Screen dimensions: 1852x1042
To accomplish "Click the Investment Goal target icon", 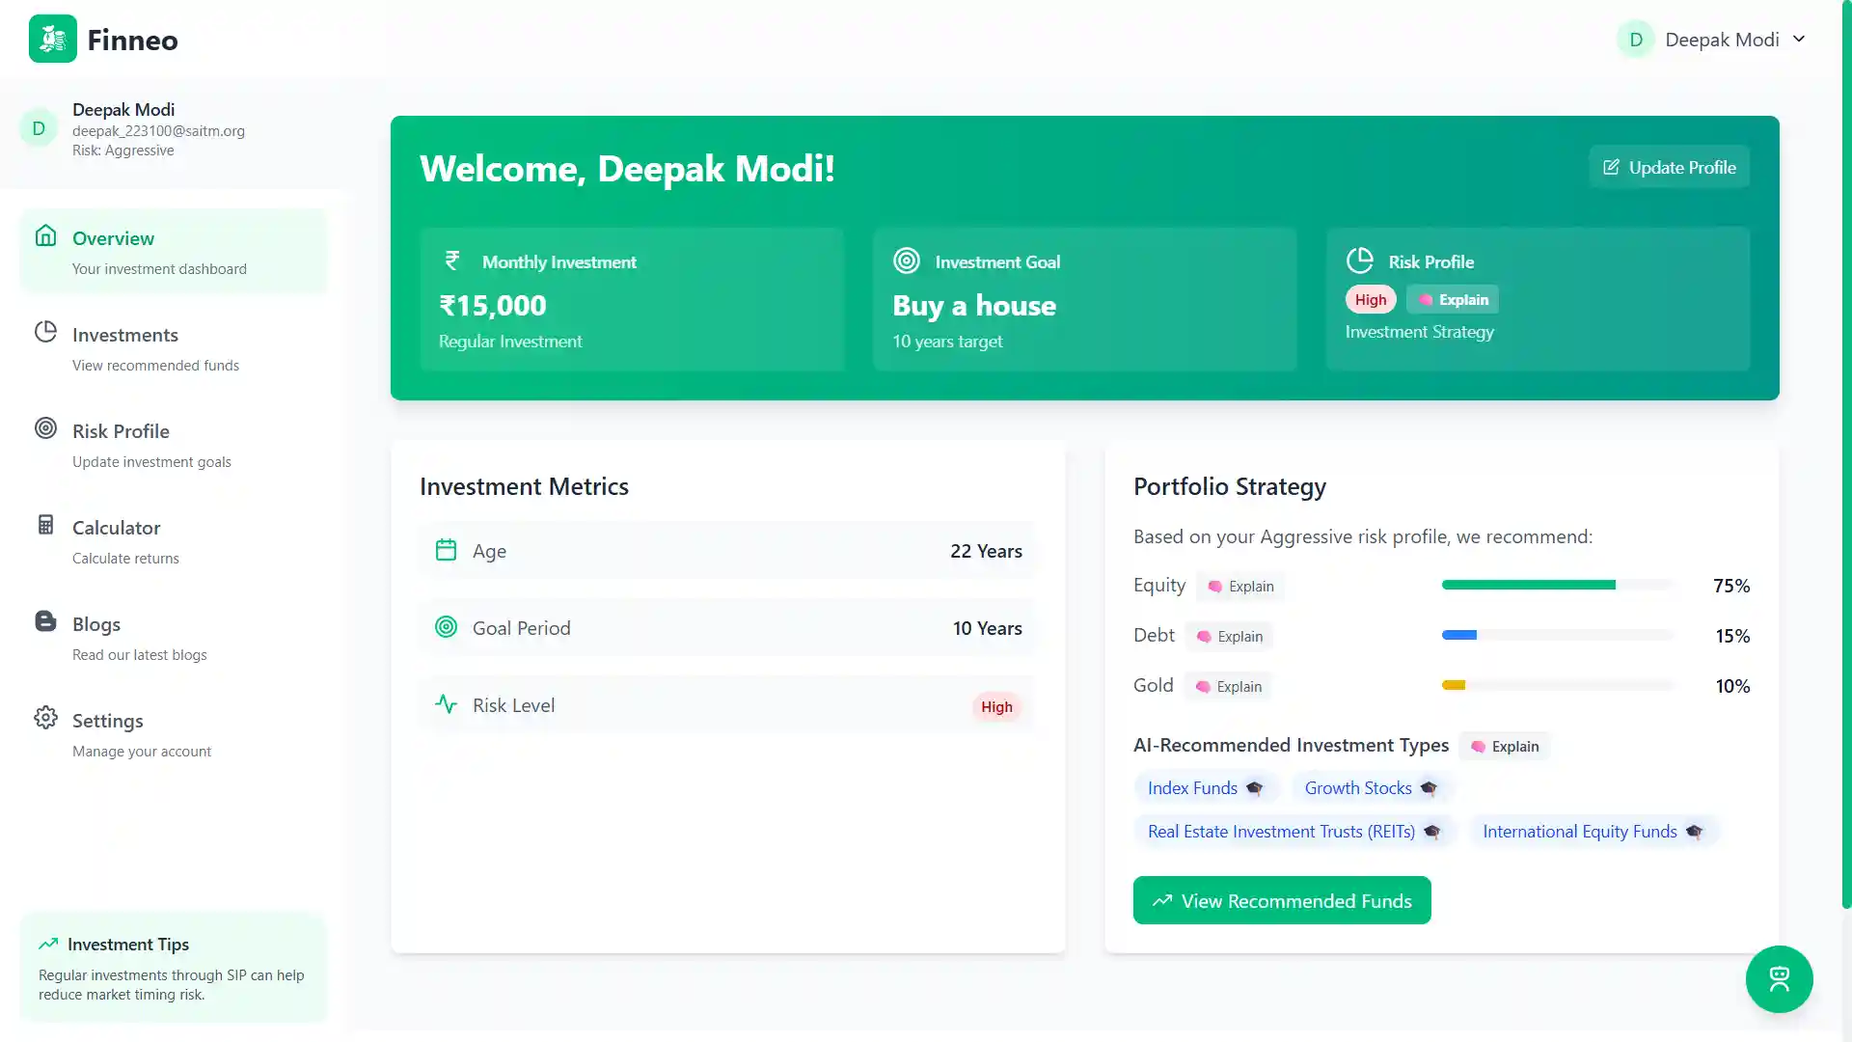I will [907, 260].
